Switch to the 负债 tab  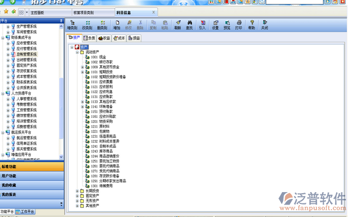click(x=89, y=38)
